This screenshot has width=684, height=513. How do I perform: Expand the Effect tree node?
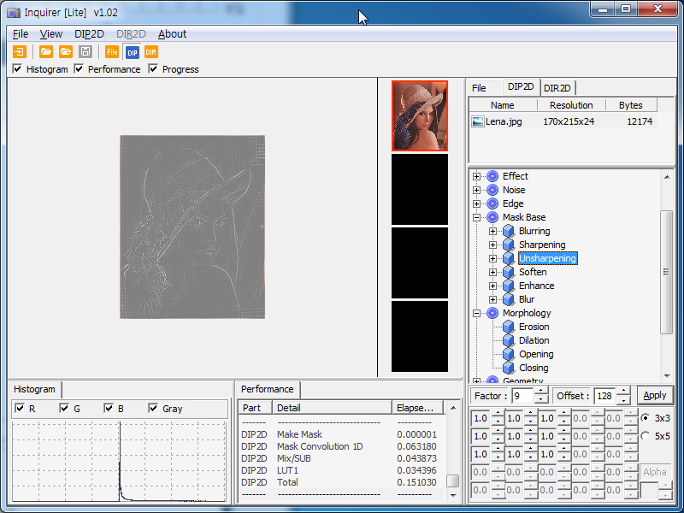tap(477, 176)
